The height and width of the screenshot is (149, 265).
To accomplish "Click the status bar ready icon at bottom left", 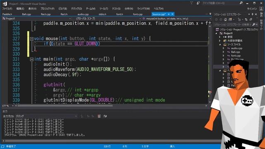I will click(x=2, y=146).
